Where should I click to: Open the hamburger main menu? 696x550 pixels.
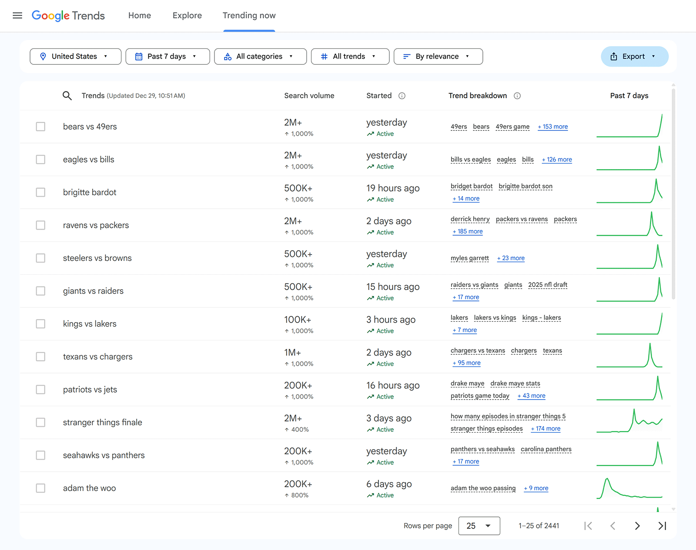click(x=17, y=16)
